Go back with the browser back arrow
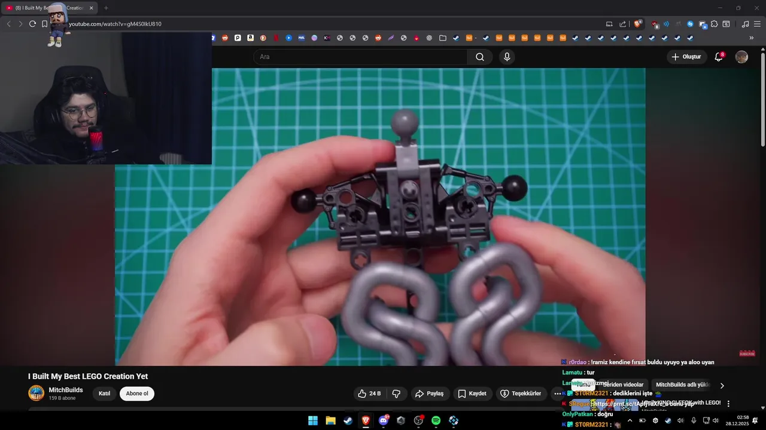This screenshot has width=766, height=430. 8,24
